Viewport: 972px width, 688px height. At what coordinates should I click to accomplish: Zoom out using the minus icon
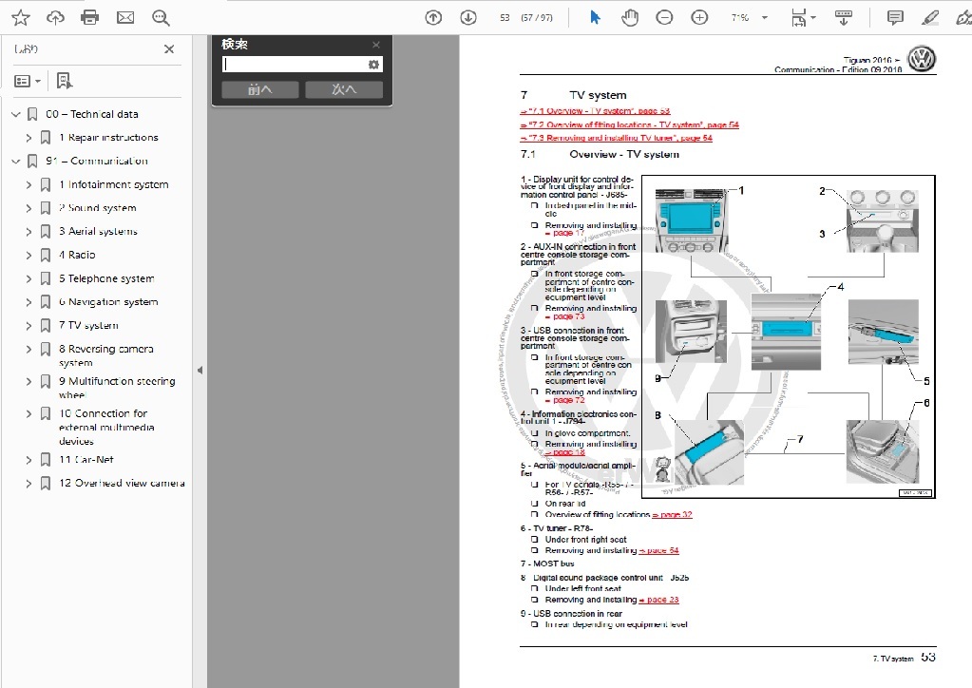(665, 17)
